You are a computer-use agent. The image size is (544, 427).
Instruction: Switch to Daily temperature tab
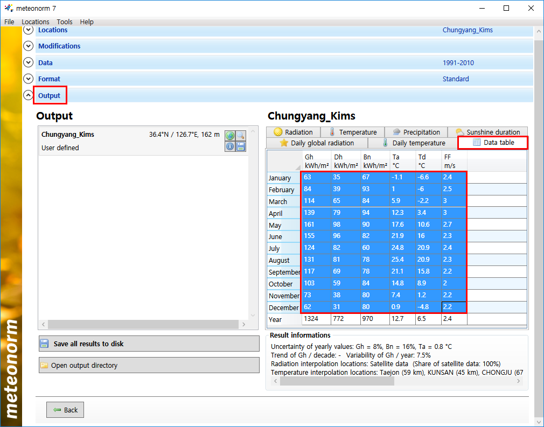[413, 143]
